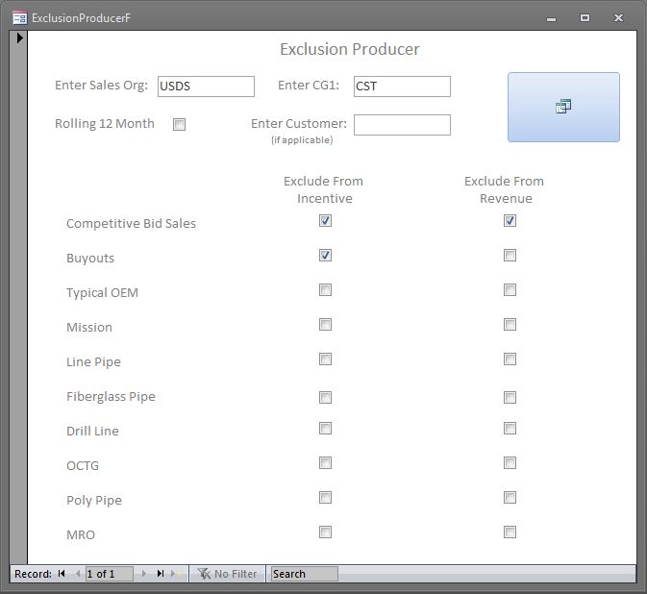Image resolution: width=647 pixels, height=594 pixels.
Task: Check Fiberglass Pipe Exclude From Incentive
Action: [x=325, y=398]
